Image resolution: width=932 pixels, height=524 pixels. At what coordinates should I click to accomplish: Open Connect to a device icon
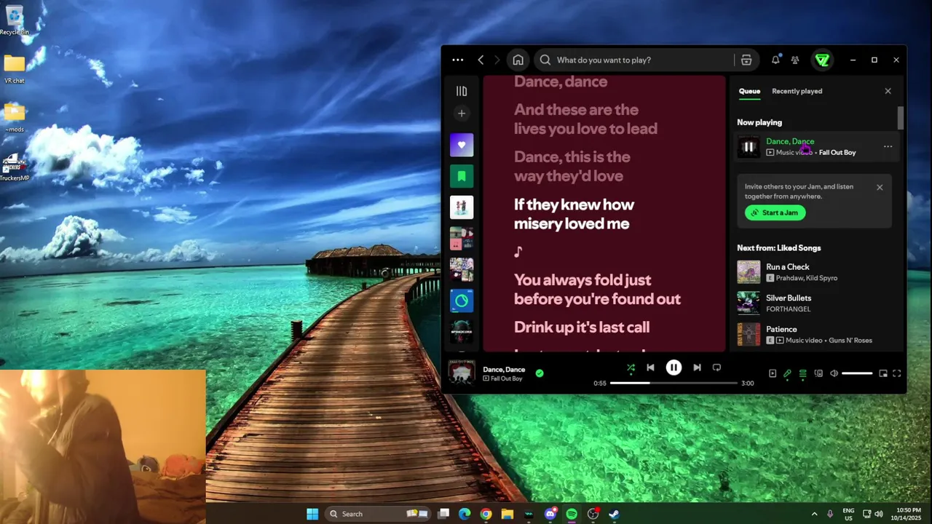[818, 373]
